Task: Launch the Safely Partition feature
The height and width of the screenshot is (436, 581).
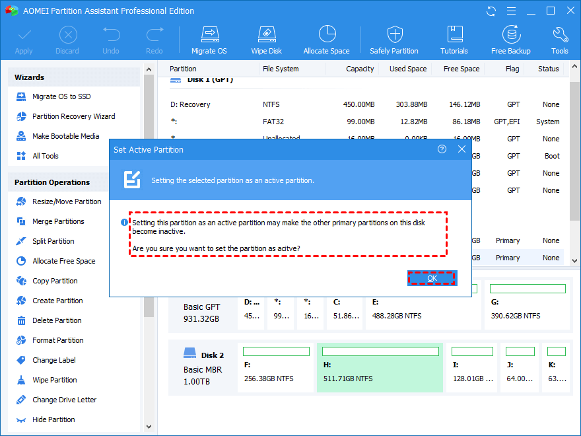Action: click(394, 40)
